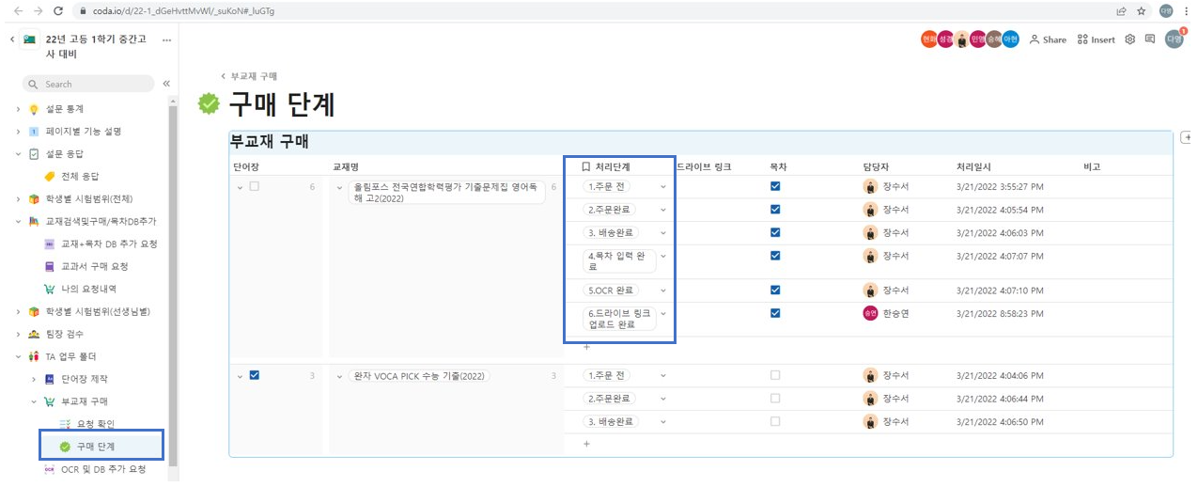The image size is (1198, 487).
Task: Click the 부교재 구매 breadcrumb link
Action: point(254,76)
